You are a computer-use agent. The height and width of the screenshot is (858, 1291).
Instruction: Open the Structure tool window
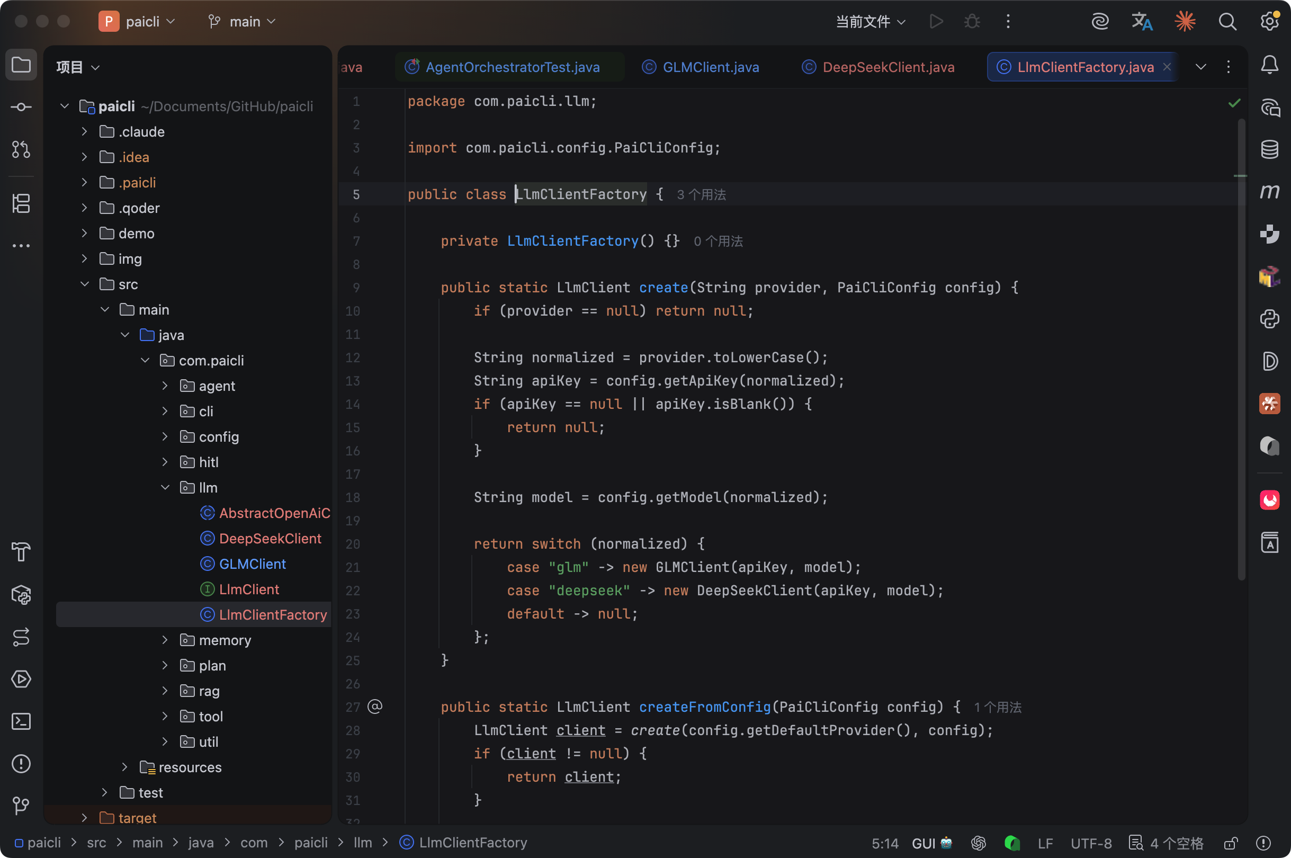point(21,203)
